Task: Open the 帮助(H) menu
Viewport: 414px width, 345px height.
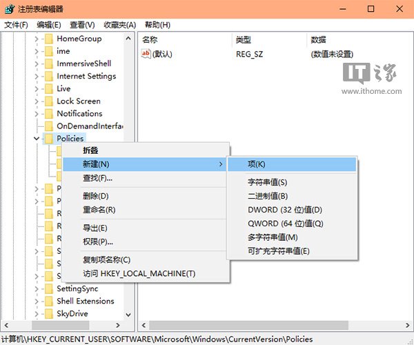Action: click(157, 25)
